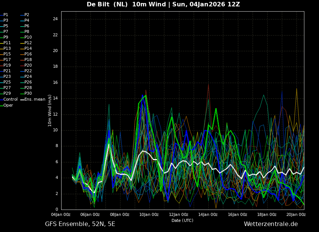Click the P18 legend entry
The image size is (319, 232).
click(x=26, y=59)
